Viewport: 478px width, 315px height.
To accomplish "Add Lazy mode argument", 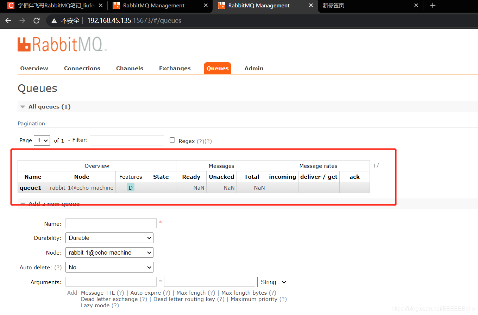I will pyautogui.click(x=95, y=305).
